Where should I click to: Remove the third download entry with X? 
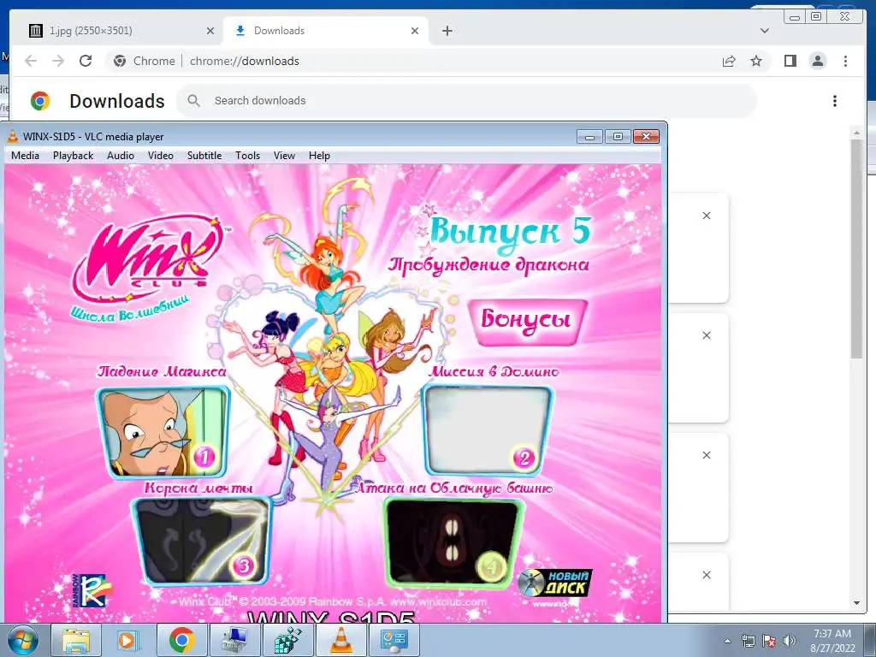click(706, 455)
